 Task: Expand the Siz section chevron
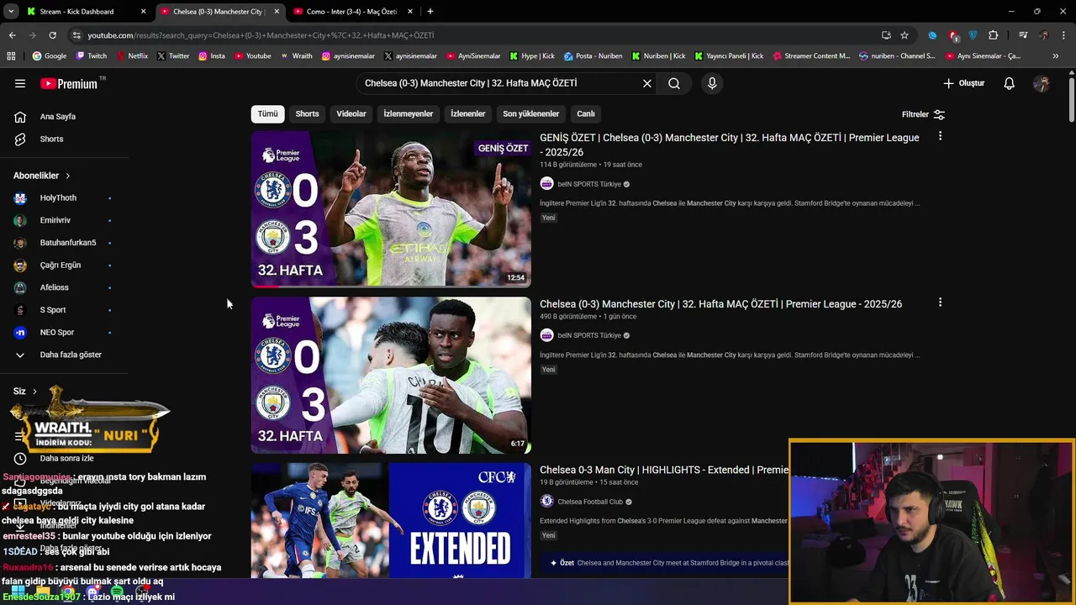tap(34, 392)
